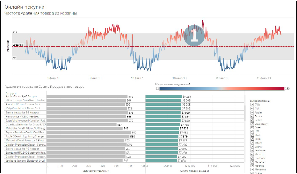Select the gray bar for Square Portable Credit Card Reader
Image resolution: width=297 pixels, height=174 pixels.
pos(88,133)
